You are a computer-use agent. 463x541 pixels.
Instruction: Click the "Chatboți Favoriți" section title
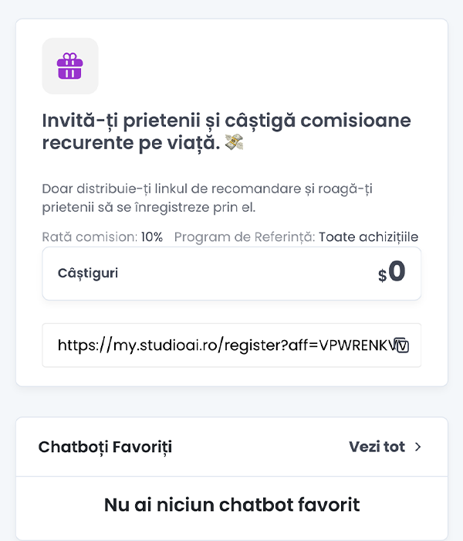tap(105, 447)
